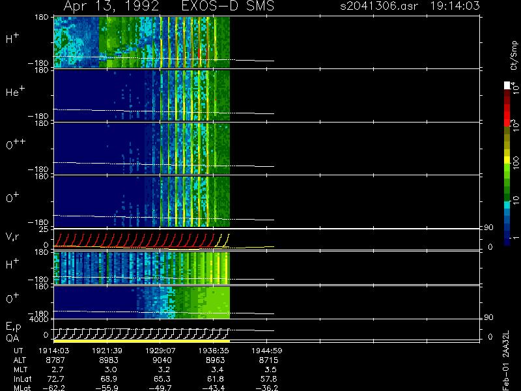The image size is (521, 391).
Task: Click the MLT value '3.5'
Action: click(x=270, y=369)
